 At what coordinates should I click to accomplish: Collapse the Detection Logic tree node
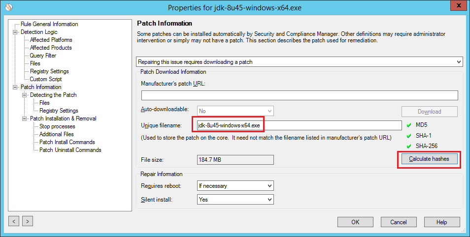click(x=15, y=32)
